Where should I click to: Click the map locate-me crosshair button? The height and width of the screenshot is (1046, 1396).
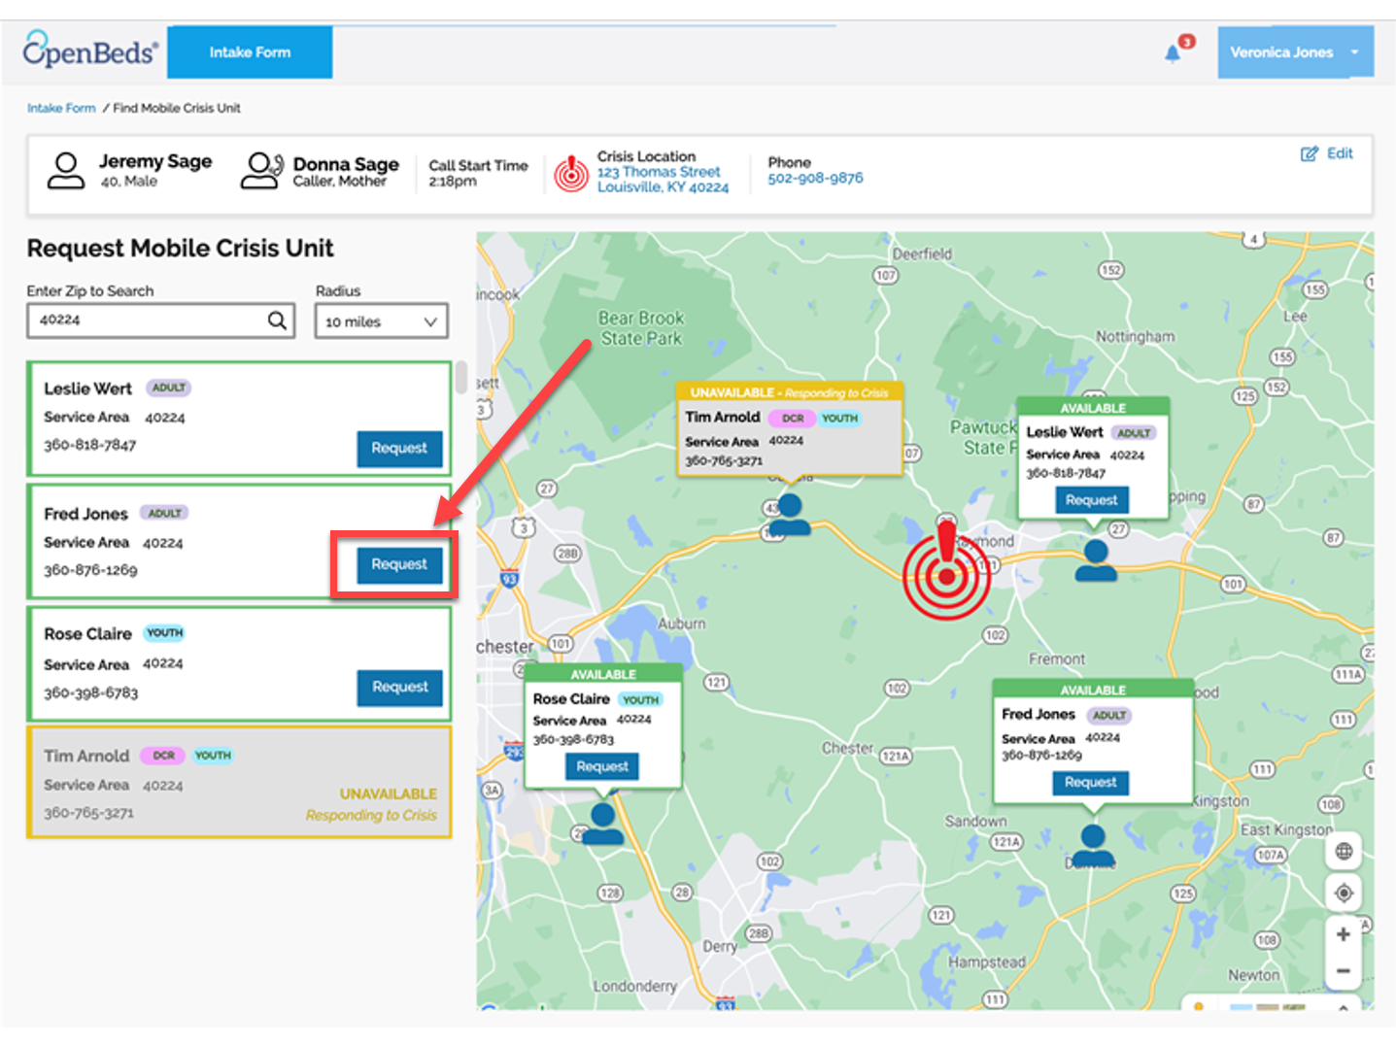(x=1344, y=893)
